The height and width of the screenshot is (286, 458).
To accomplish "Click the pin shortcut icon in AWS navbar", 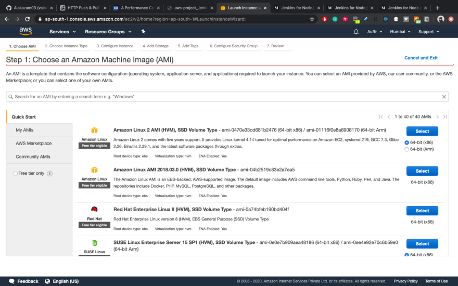I will 143,31.
